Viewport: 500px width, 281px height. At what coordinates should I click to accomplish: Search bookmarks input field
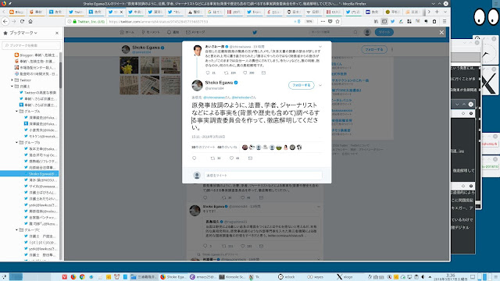[x=31, y=45]
